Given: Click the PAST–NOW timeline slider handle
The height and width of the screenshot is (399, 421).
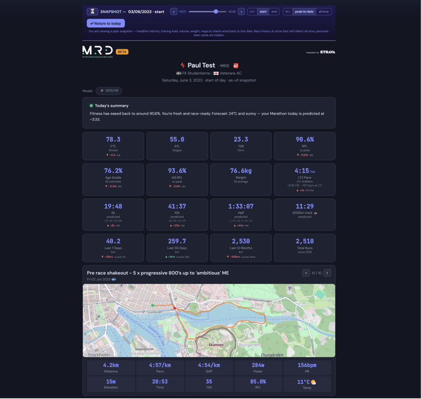Looking at the screenshot, I should (216, 12).
